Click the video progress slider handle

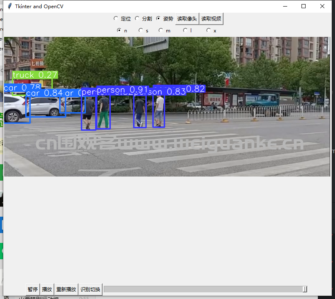[305, 289]
